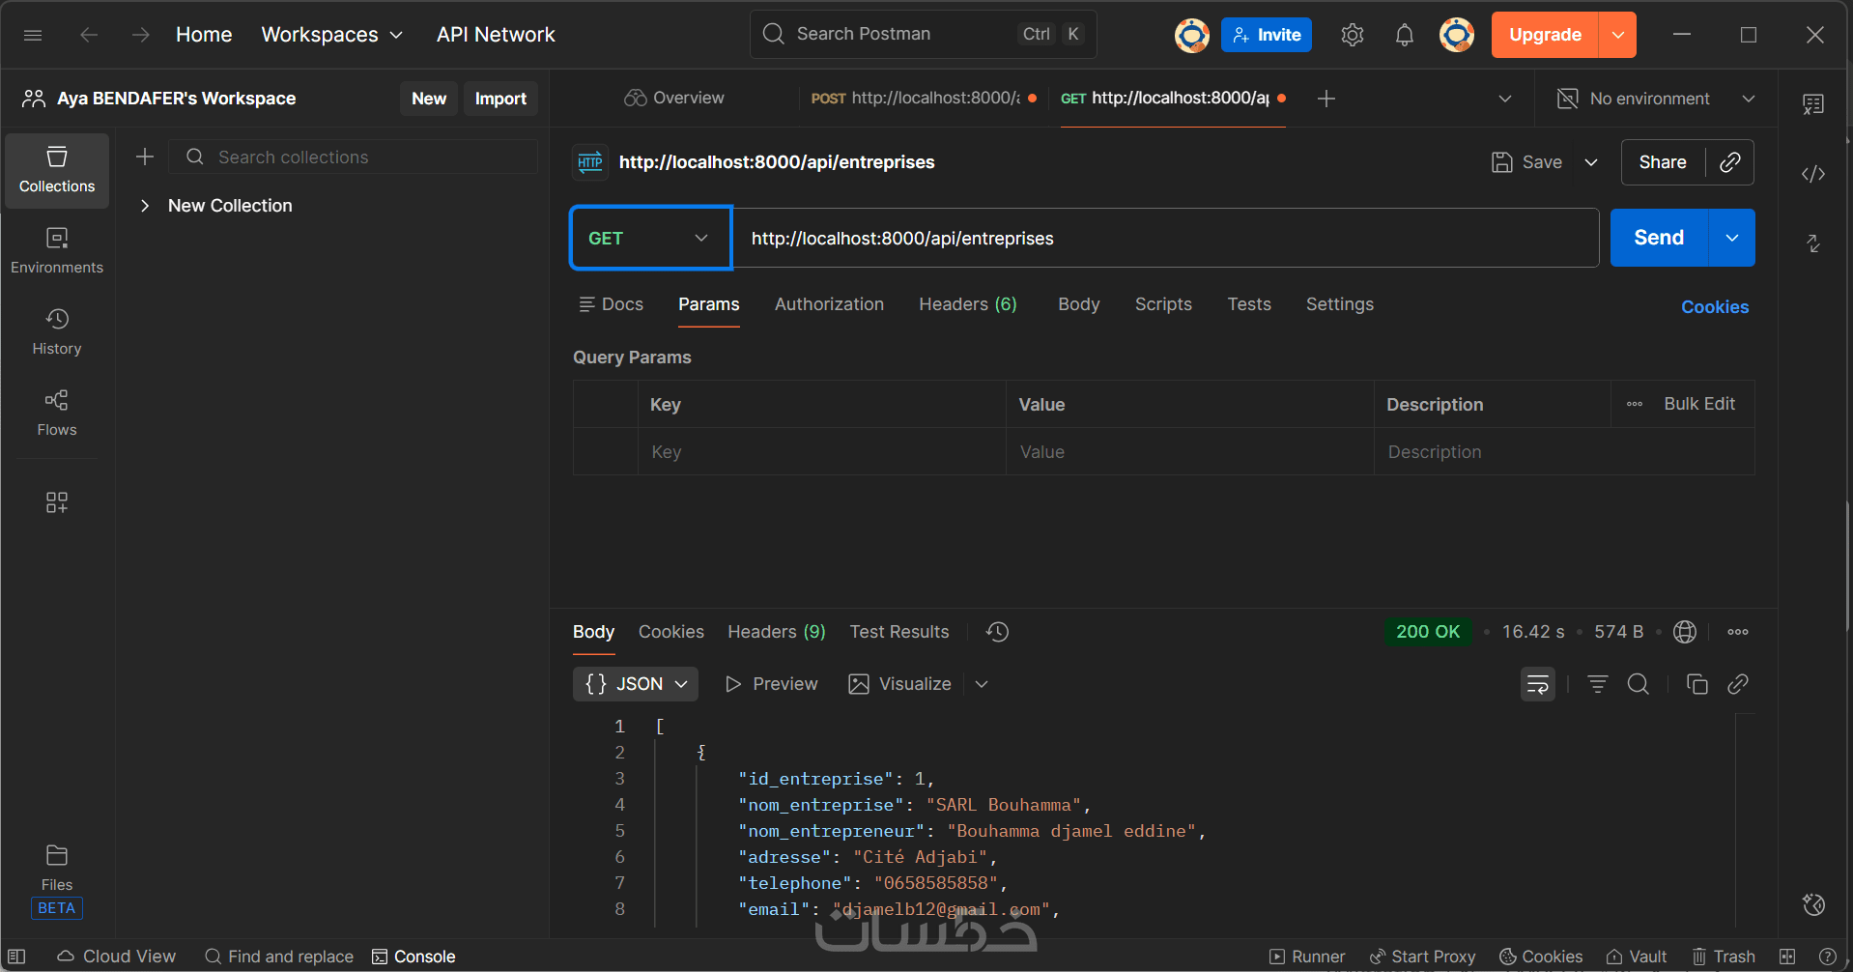Open the Headers (6) request tab
This screenshot has height=972, width=1853.
click(967, 304)
